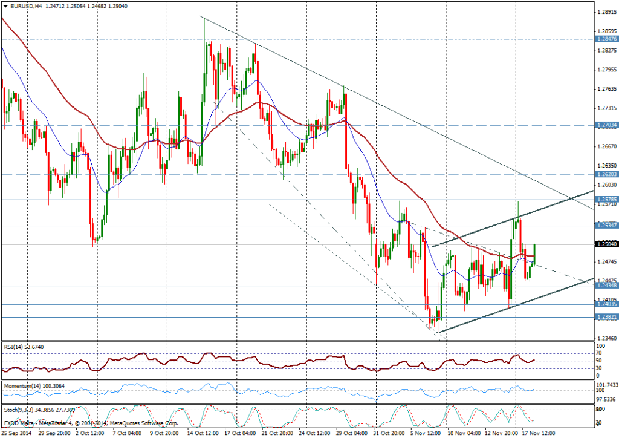
Task: Select the 1.25347 level price label
Action: (606, 226)
